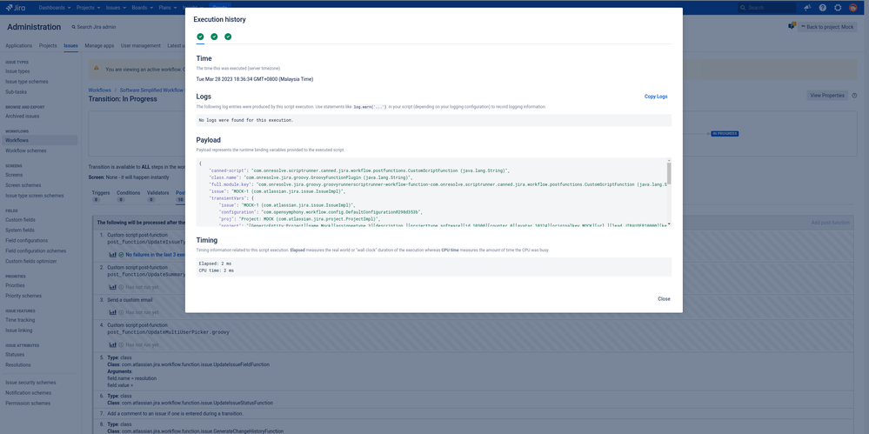Switch to the Validators tab

click(158, 196)
